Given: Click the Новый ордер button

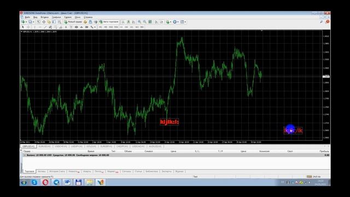Looking at the screenshot, I should pos(73,22).
